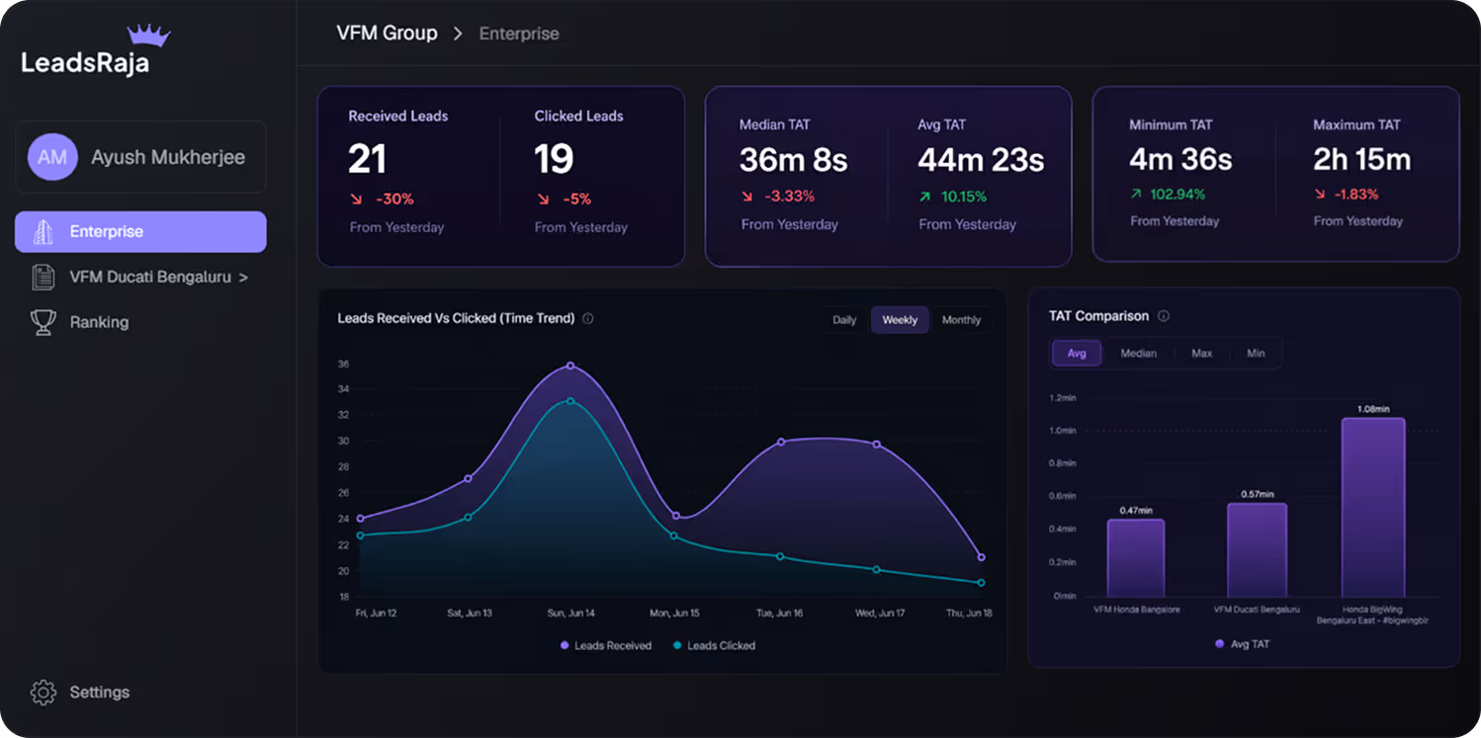Click the purple Leads Received legend dot
Viewport: 1481px width, 738px height.
coord(565,645)
